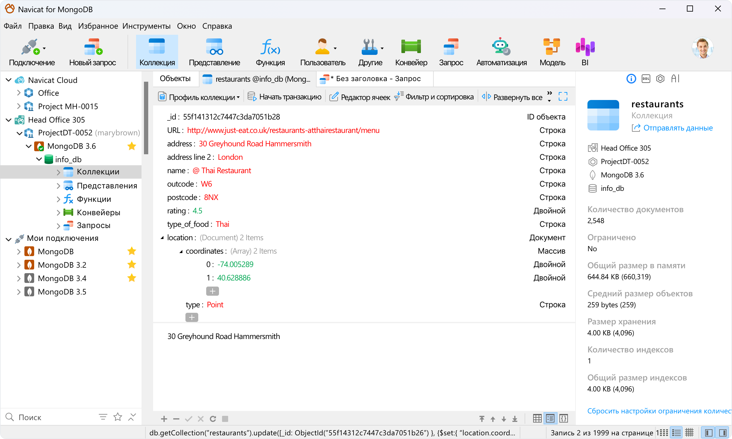This screenshot has height=439, width=732.
Task: Open the Редактор ячеек
Action: click(360, 97)
